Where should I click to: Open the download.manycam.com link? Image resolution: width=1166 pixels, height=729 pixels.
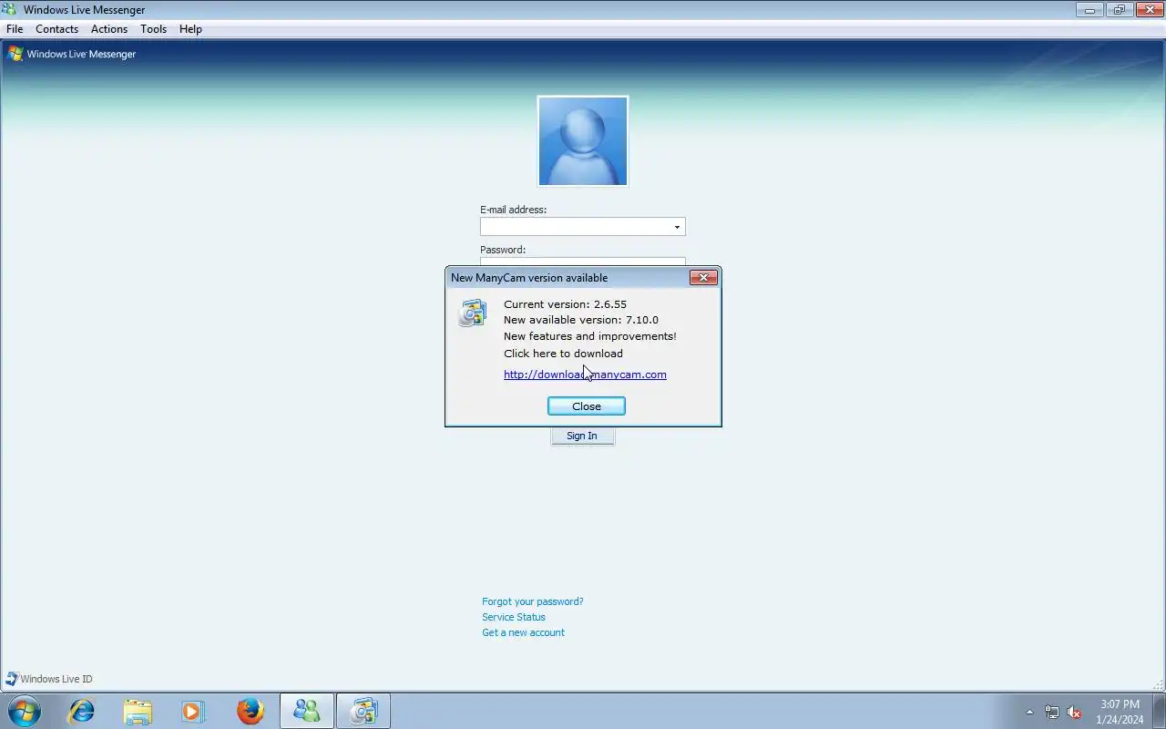(x=585, y=375)
